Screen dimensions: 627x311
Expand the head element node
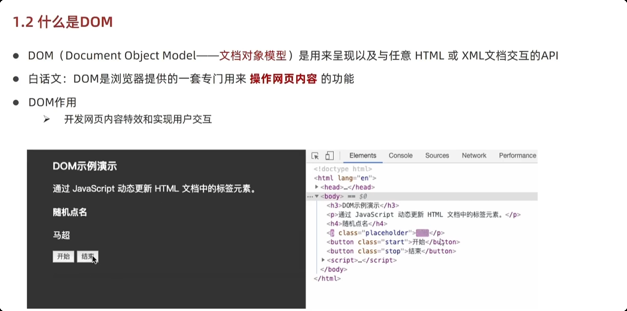point(317,187)
